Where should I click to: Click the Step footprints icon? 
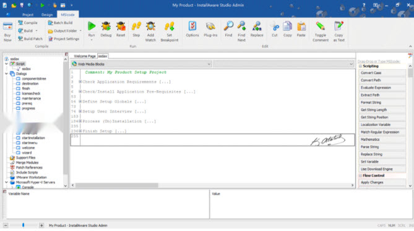pos(136,26)
